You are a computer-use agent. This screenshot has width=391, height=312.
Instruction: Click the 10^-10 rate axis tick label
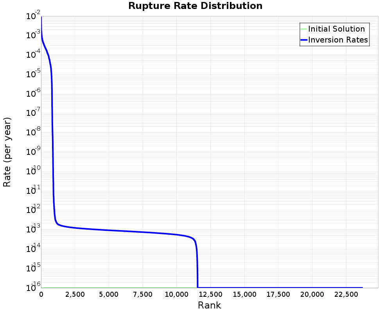tap(33, 171)
